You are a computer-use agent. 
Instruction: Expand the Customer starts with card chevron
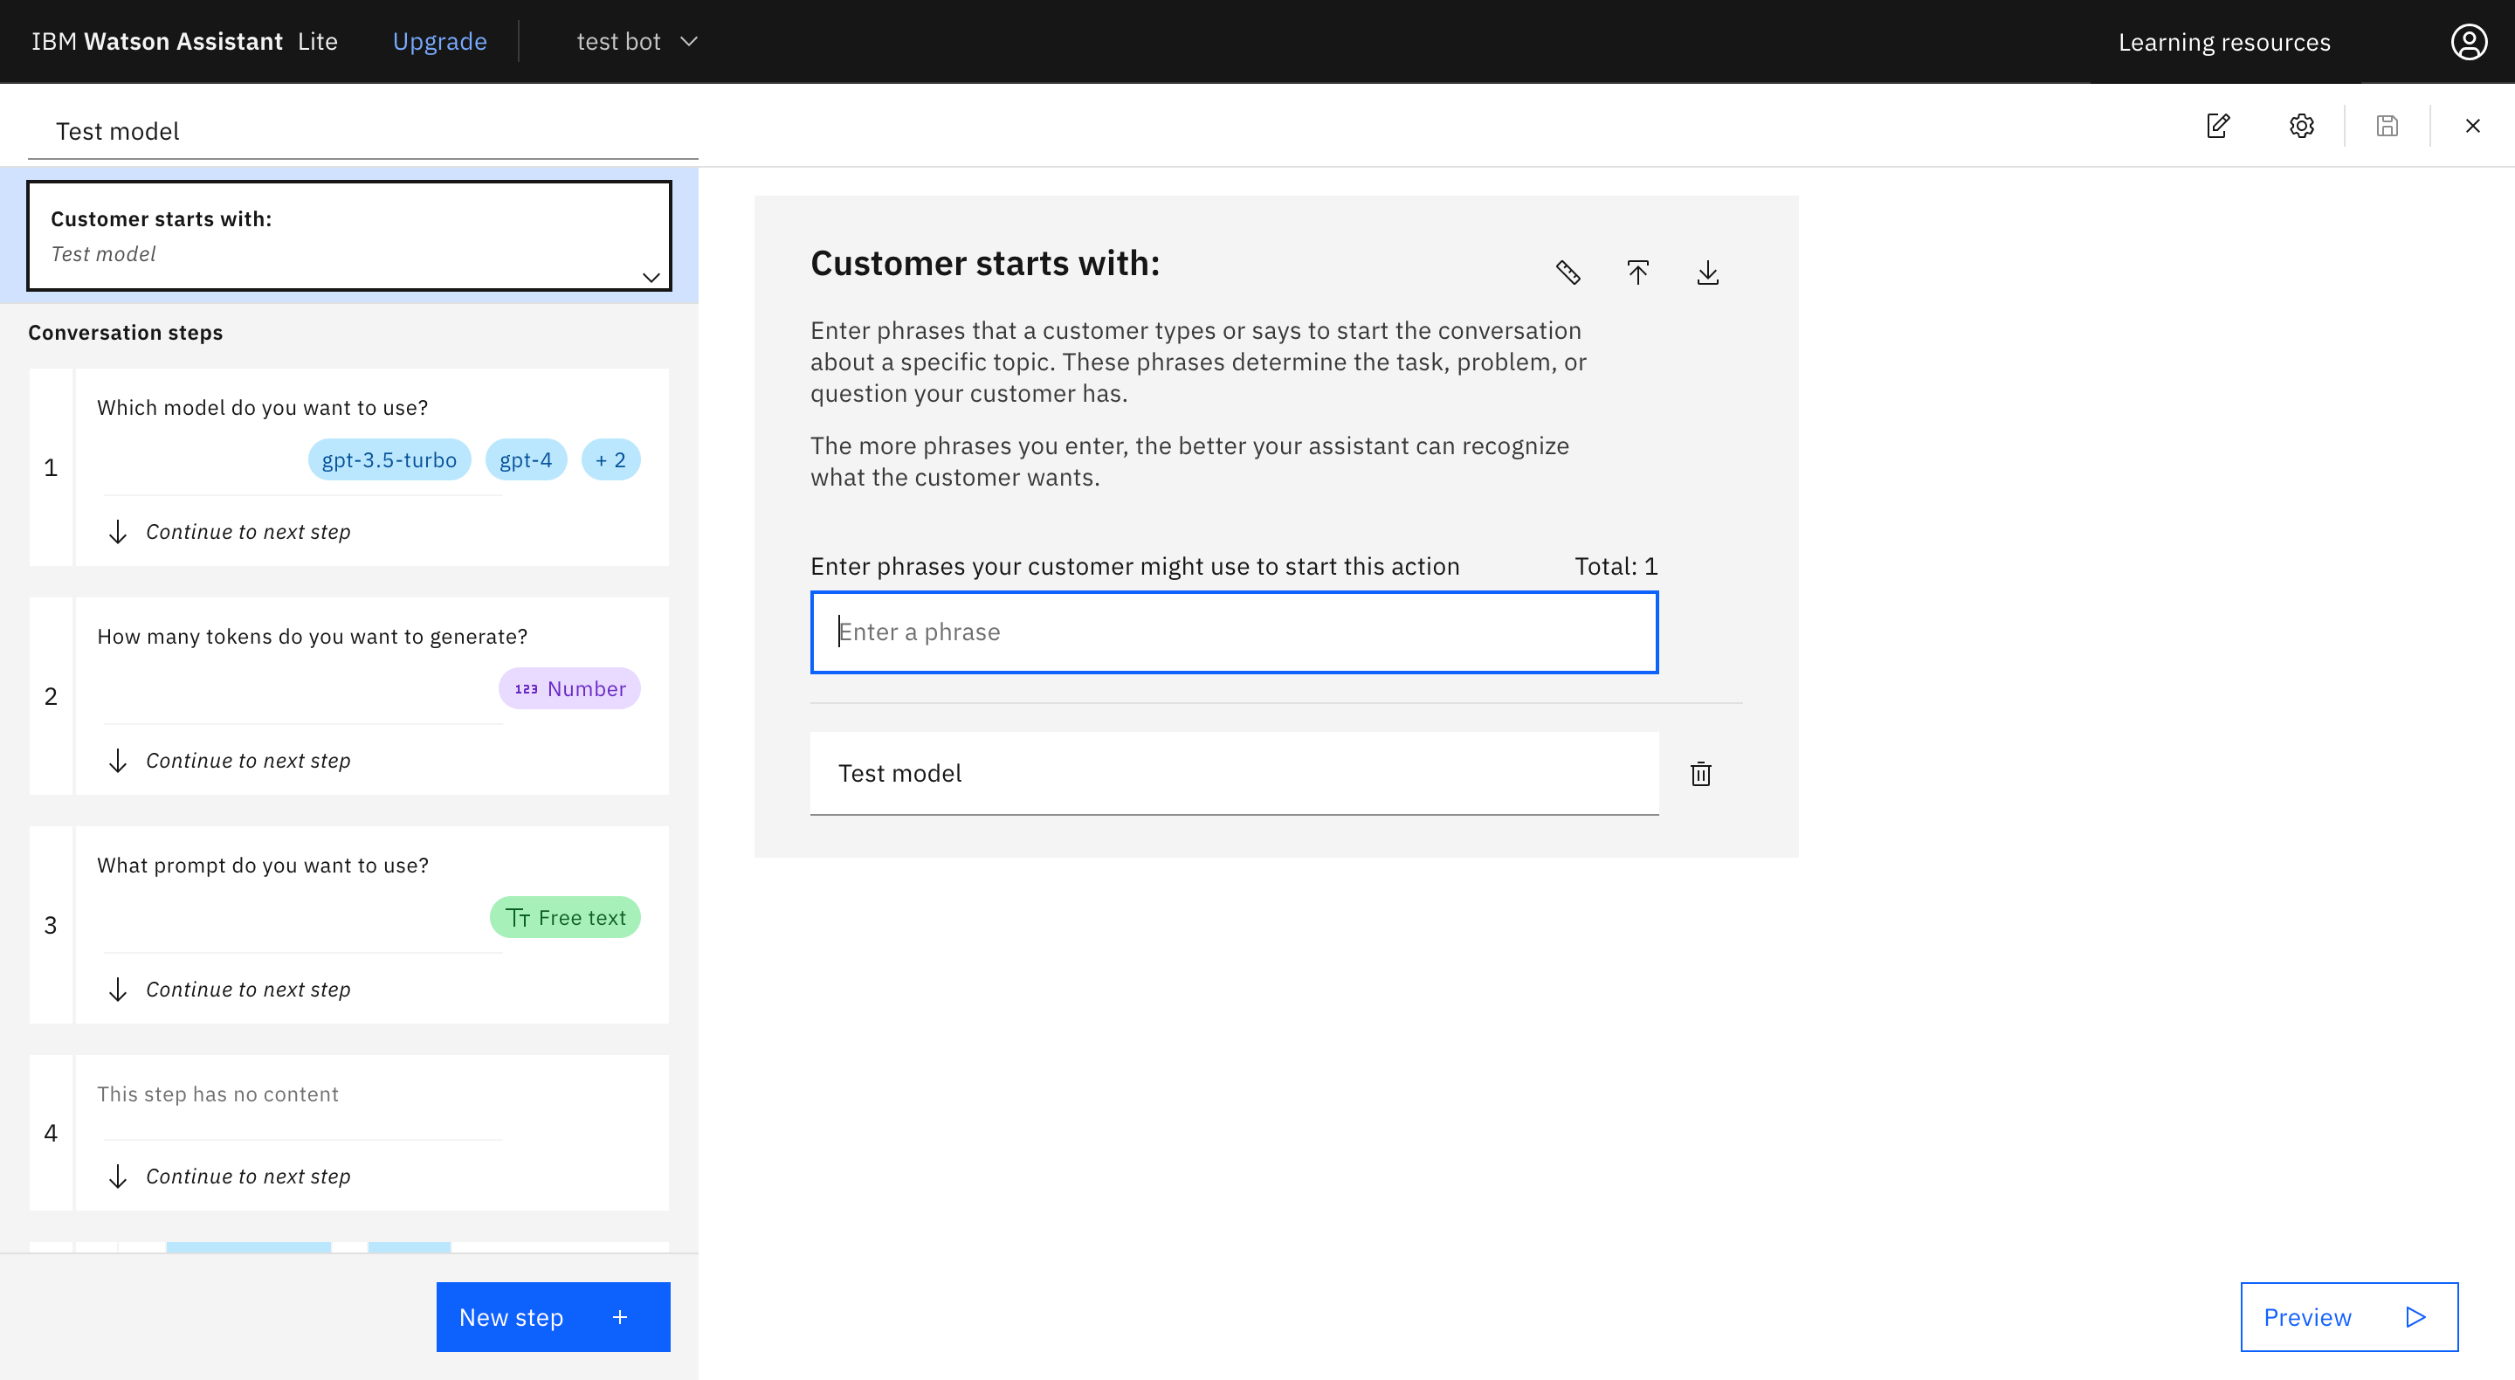pos(651,278)
